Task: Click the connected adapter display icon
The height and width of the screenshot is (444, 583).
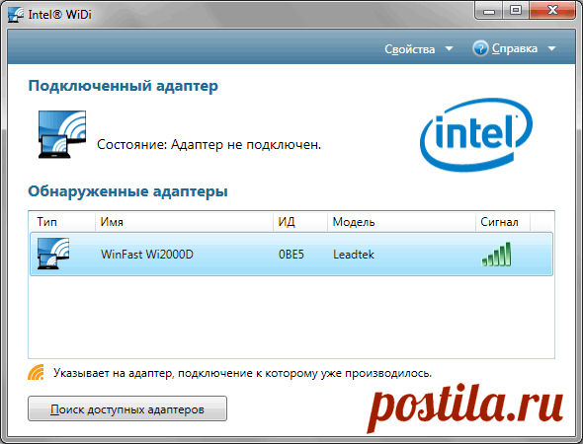Action: click(x=62, y=134)
